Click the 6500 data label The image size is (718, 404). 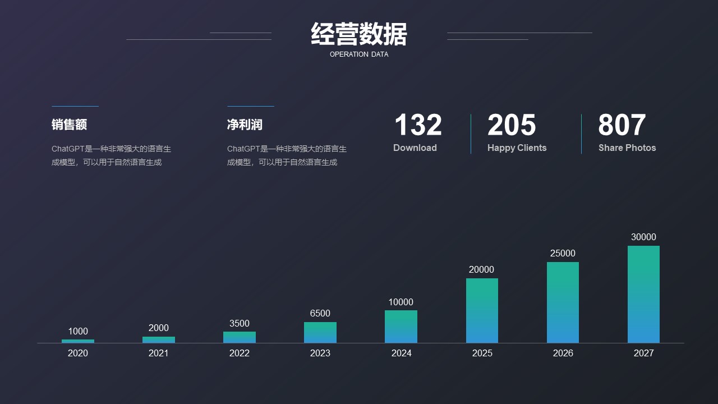pos(320,314)
